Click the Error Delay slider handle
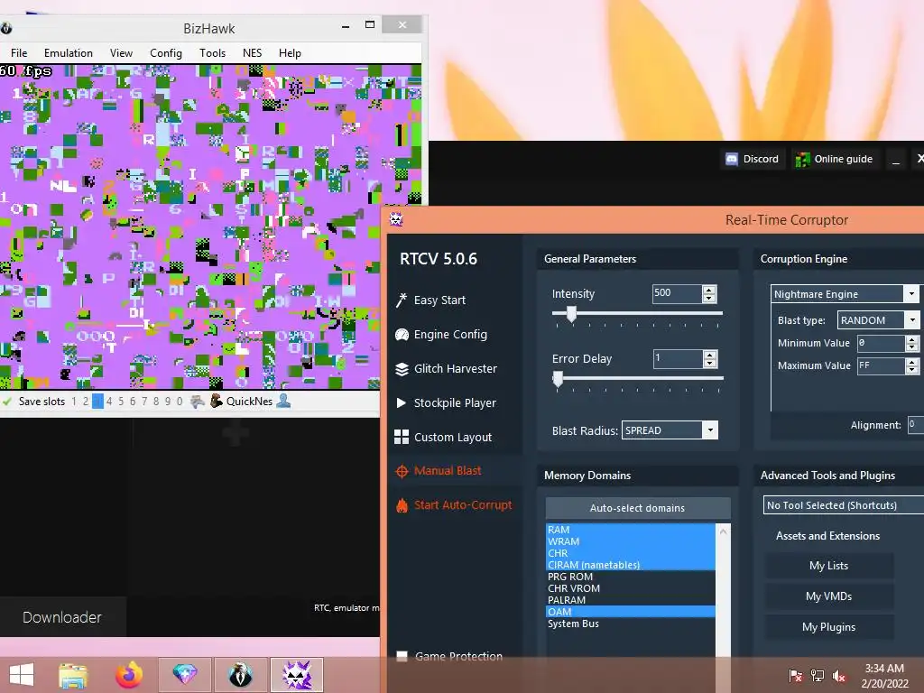 (558, 379)
